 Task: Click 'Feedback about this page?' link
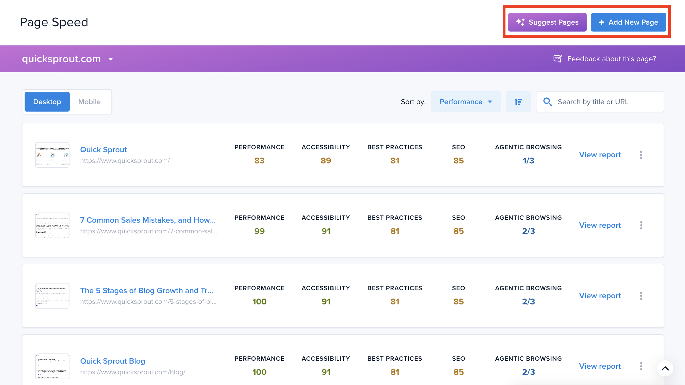pos(612,59)
